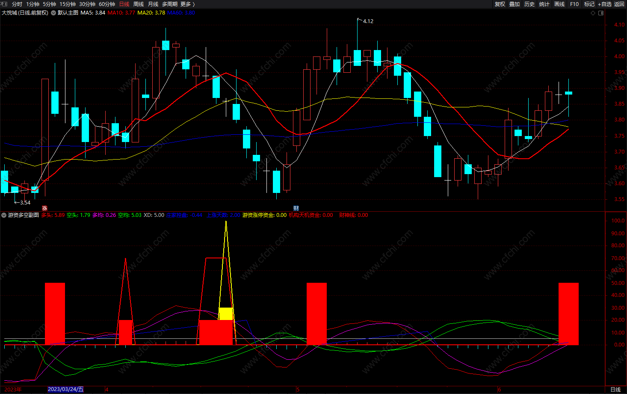Click the diamond icon above price axis
627x394 pixels.
click(593, 13)
